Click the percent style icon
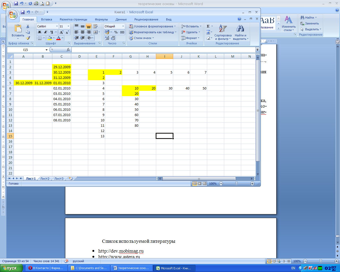 click(x=116, y=32)
